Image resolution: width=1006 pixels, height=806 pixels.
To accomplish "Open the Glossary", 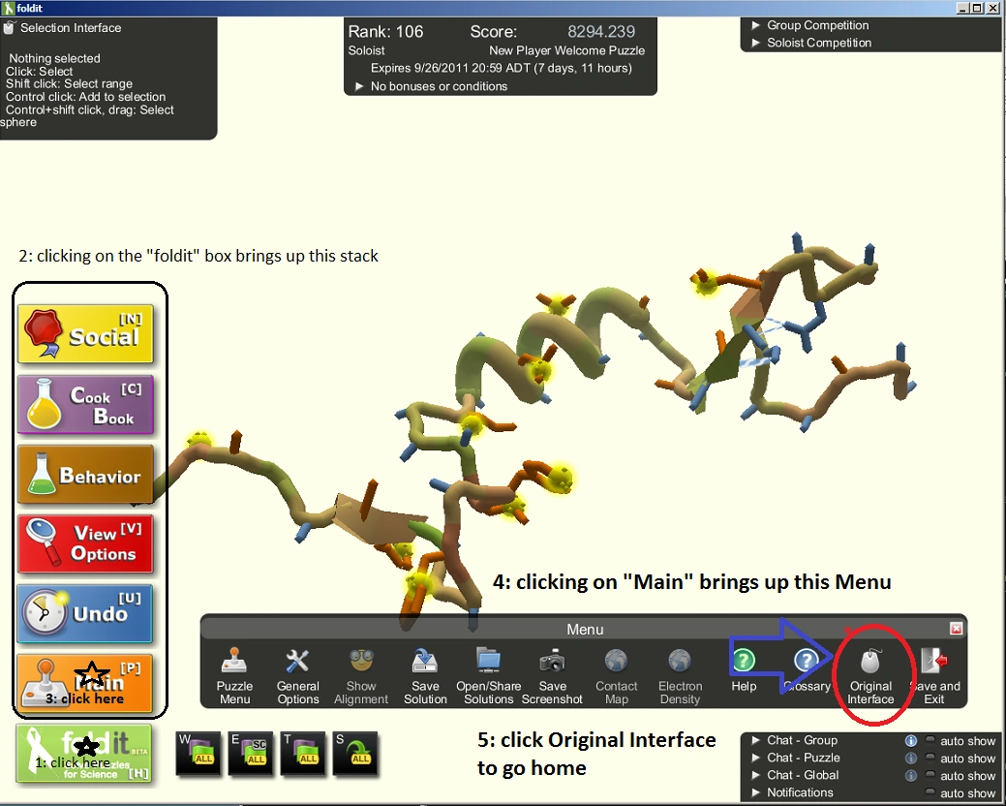I will 807,668.
